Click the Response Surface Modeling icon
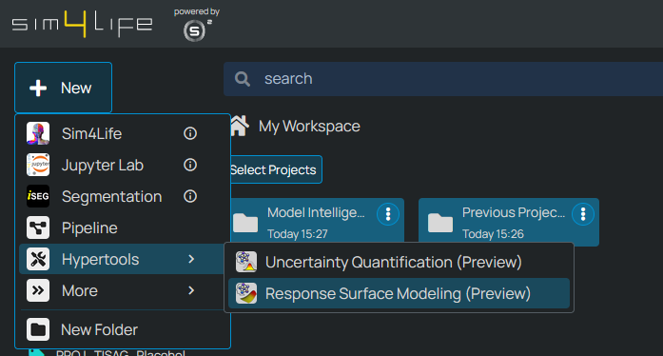 coord(246,293)
